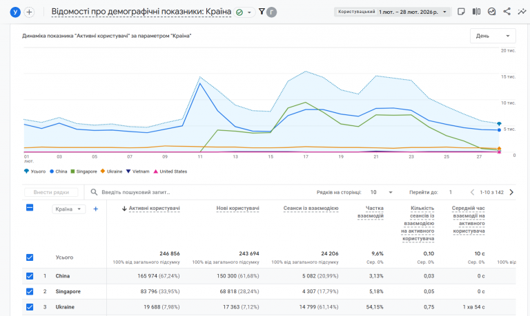530x316 pixels.
Task: Add a dimension with the blue plus icon
Action: tap(96, 209)
